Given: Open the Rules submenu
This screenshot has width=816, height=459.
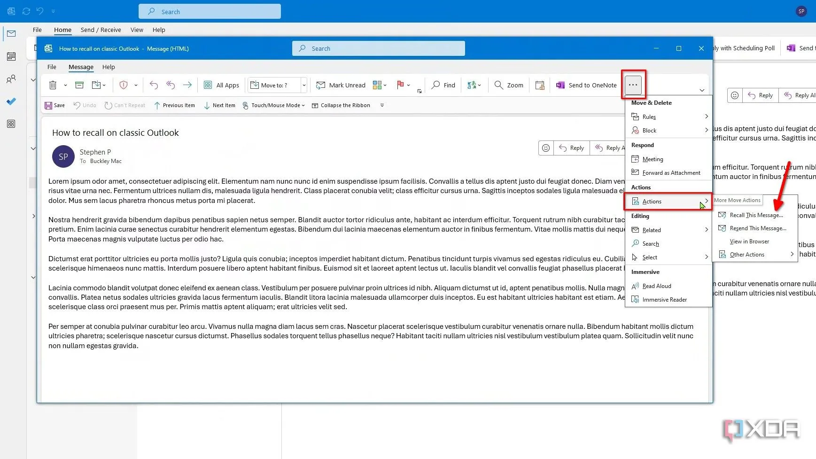Looking at the screenshot, I should 669,117.
